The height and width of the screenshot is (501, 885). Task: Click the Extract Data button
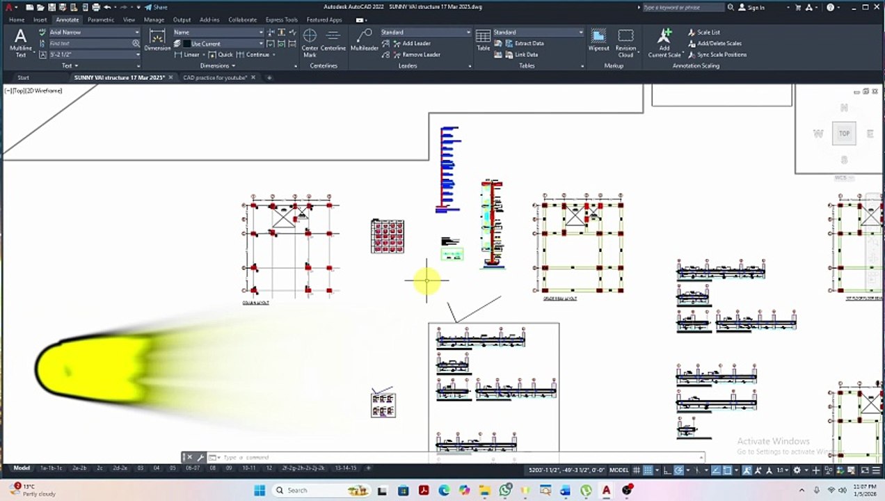(x=529, y=44)
